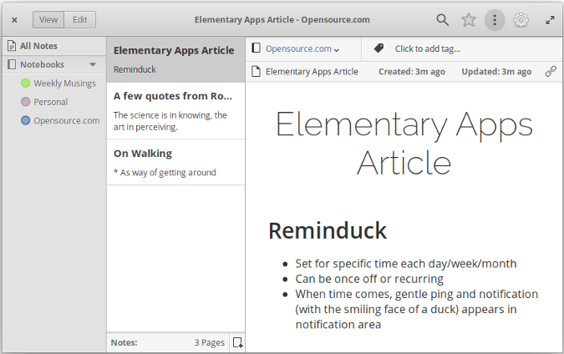The image size is (564, 354).
Task: Open the Personal notebook
Action: click(x=50, y=102)
